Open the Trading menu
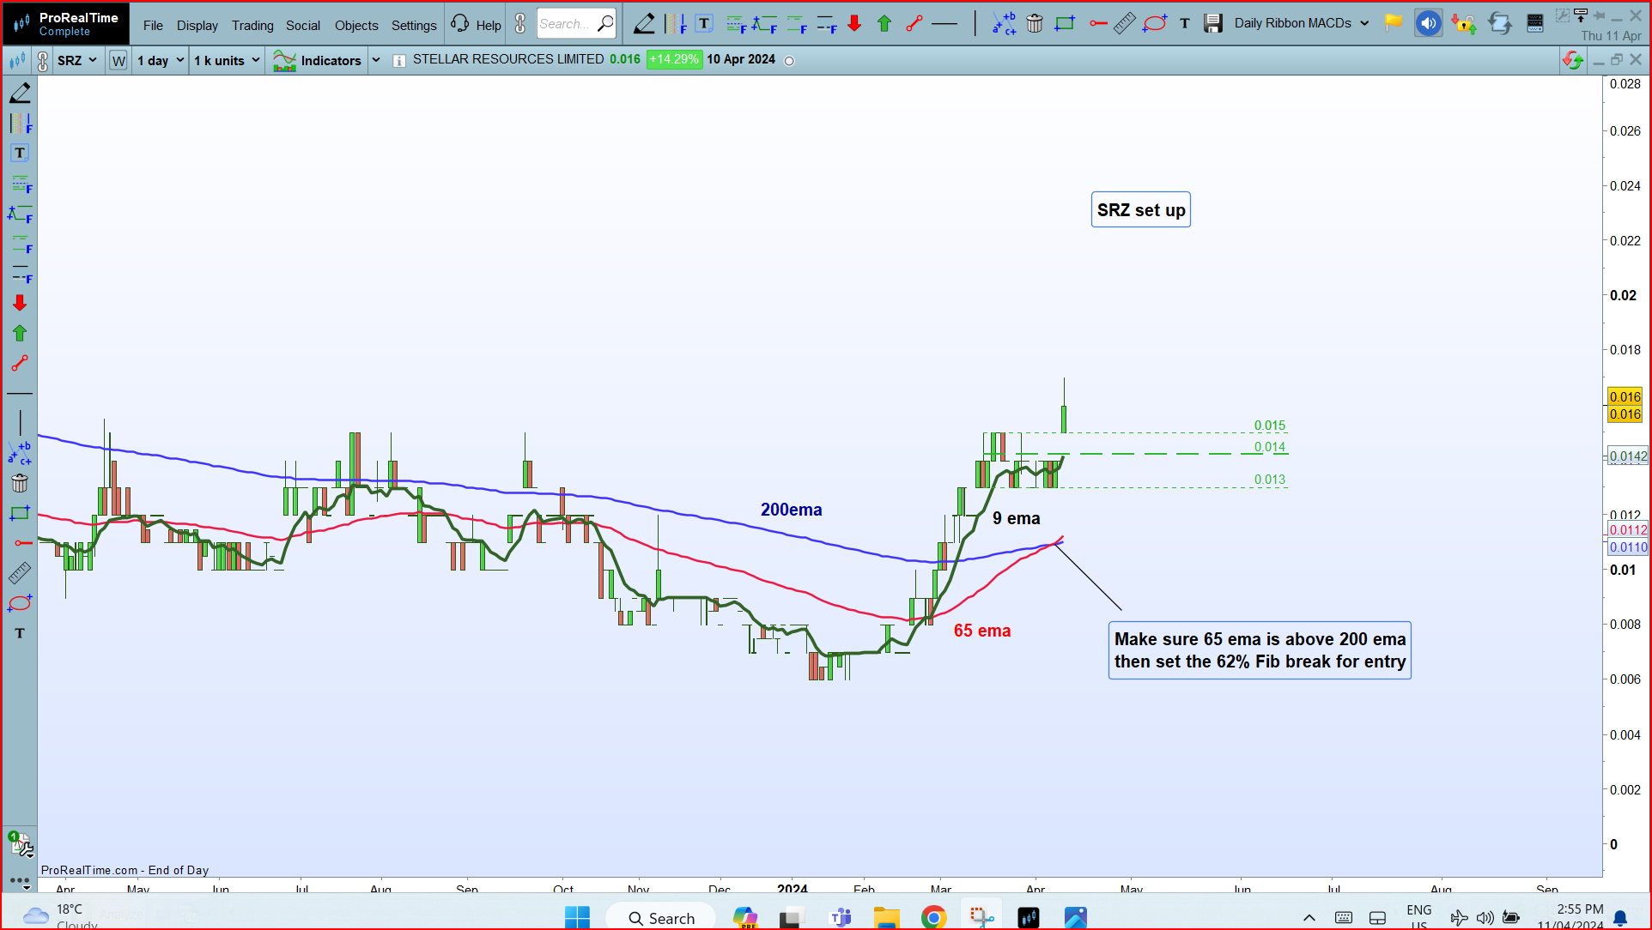This screenshot has height=930, width=1652. point(252,25)
